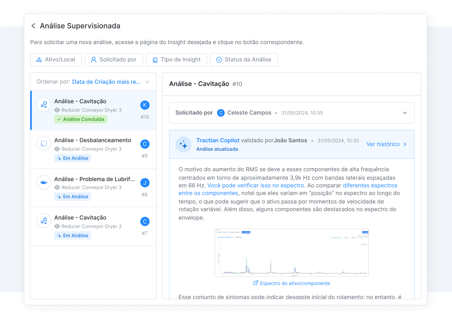Follow the 'Você pode verificar isso no espectro' link
Screen dimensions: 452x321
(256, 186)
